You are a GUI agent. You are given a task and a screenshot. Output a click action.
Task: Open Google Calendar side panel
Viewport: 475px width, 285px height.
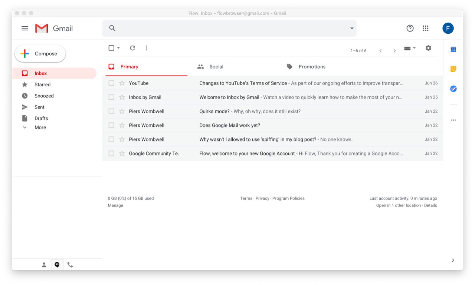coord(453,50)
